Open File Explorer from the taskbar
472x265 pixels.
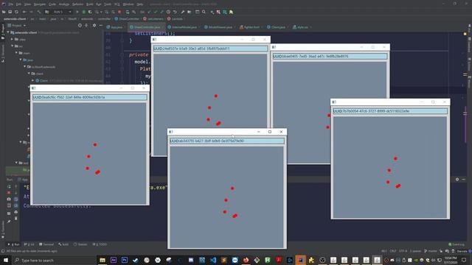(103, 260)
